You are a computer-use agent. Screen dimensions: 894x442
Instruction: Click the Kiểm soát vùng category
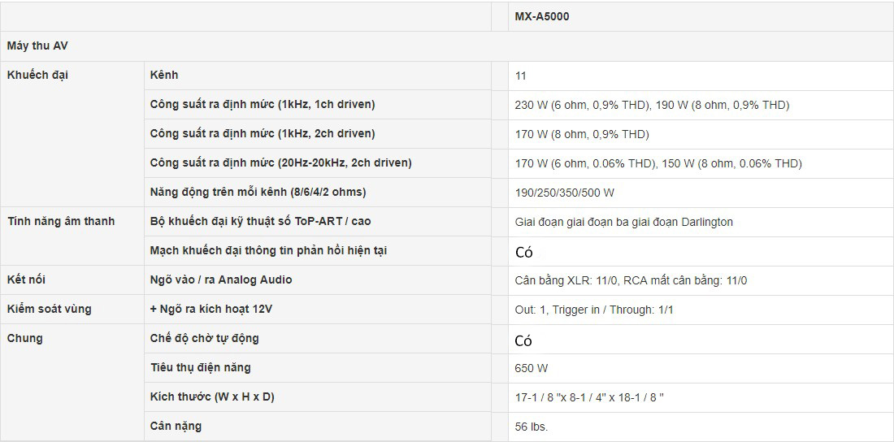(49, 310)
